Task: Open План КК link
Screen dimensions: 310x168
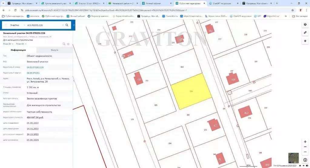Action: coord(21,44)
